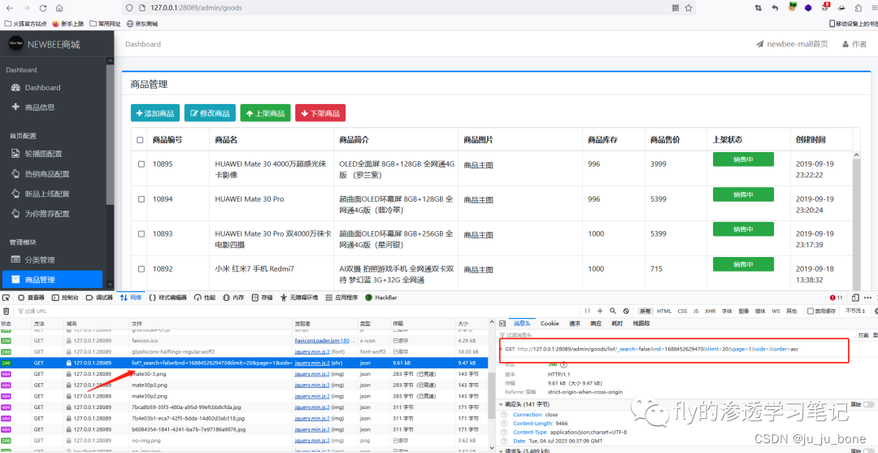Image resolution: width=878 pixels, height=453 pixels.
Task: Go back with the browser back arrow
Action: [x=9, y=8]
